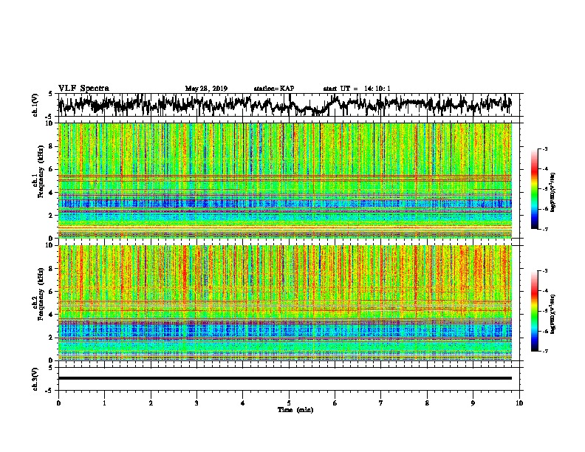Screen dimensions: 585x452
Task: Click the ch.1 spectrogram color bar
Action: click(534, 189)
